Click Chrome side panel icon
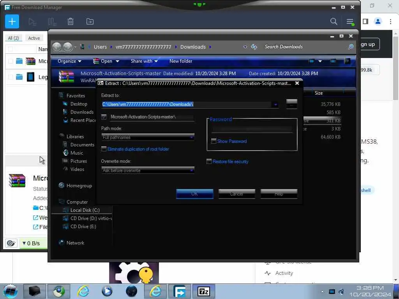 coord(365,21)
